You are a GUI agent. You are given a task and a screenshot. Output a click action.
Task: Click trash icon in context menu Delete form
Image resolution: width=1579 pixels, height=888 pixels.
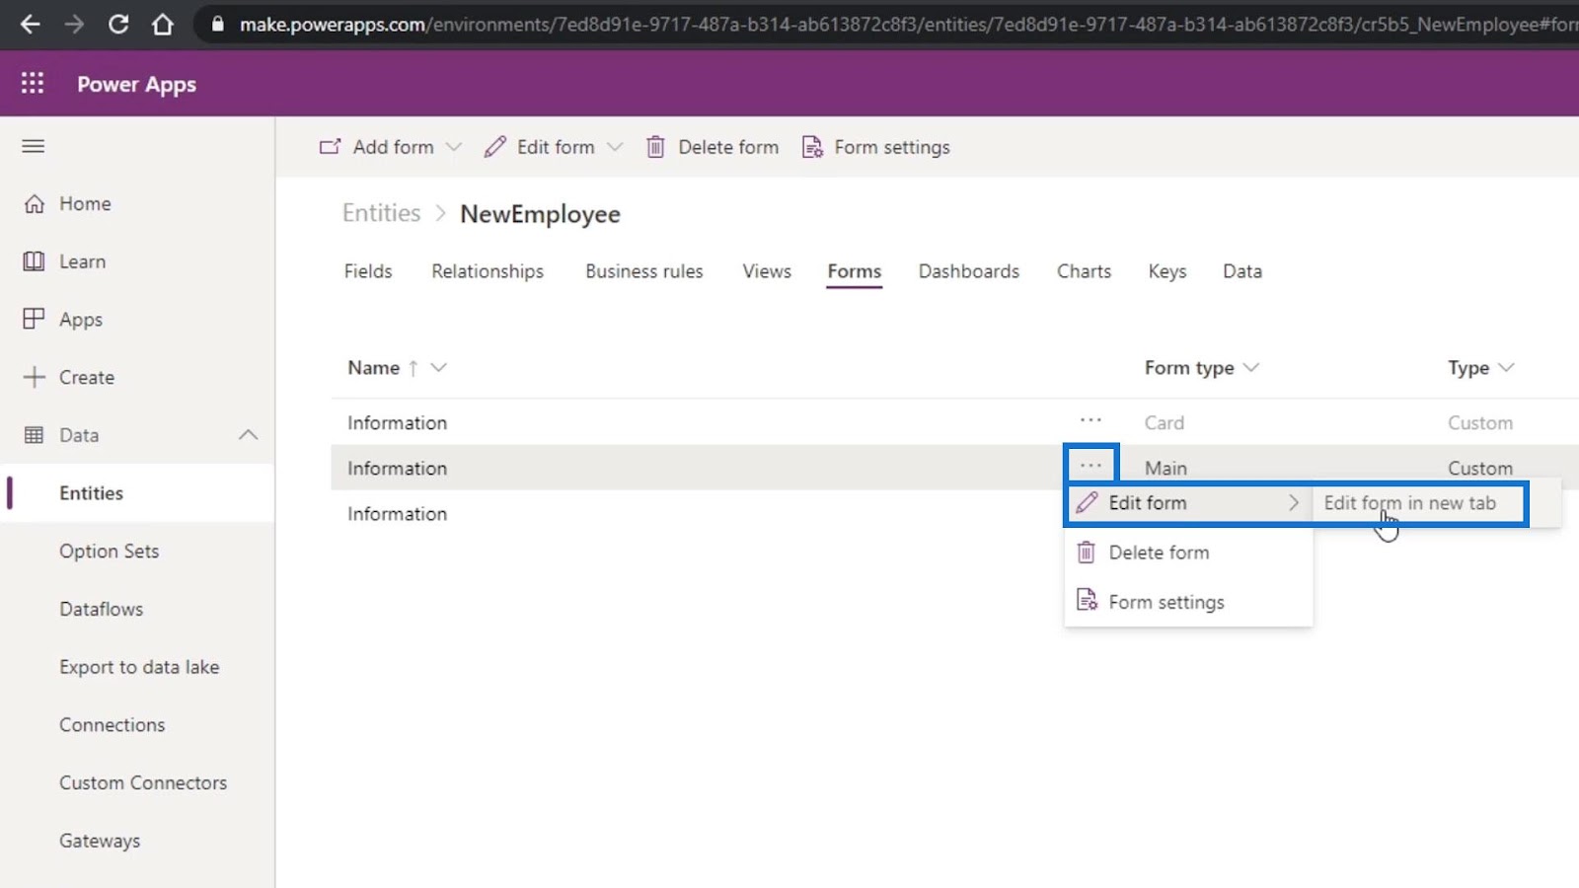[1087, 553]
